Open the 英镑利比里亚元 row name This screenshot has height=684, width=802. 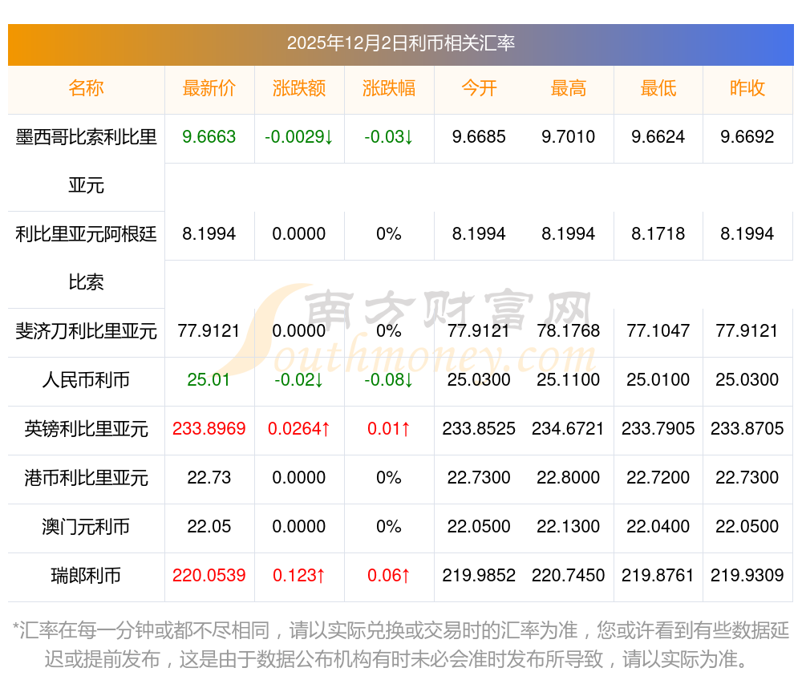(86, 429)
